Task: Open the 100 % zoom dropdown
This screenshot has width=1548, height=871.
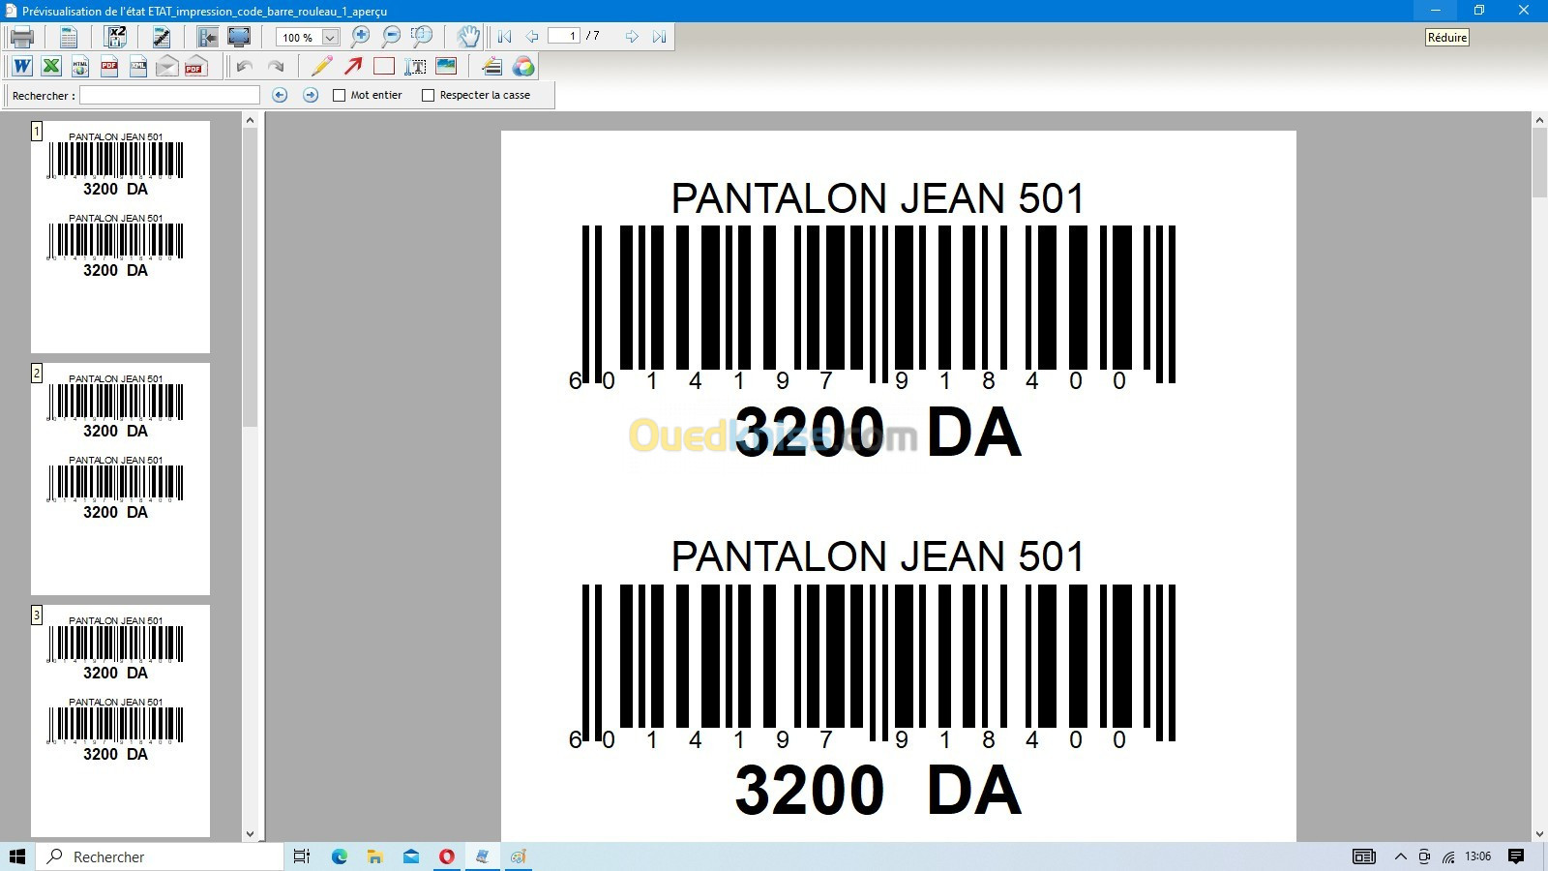Action: point(330,38)
